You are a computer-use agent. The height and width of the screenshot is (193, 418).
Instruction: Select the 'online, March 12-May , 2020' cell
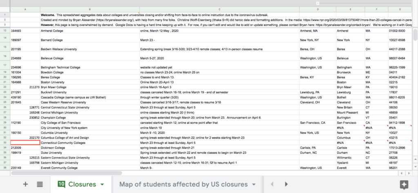(219, 31)
